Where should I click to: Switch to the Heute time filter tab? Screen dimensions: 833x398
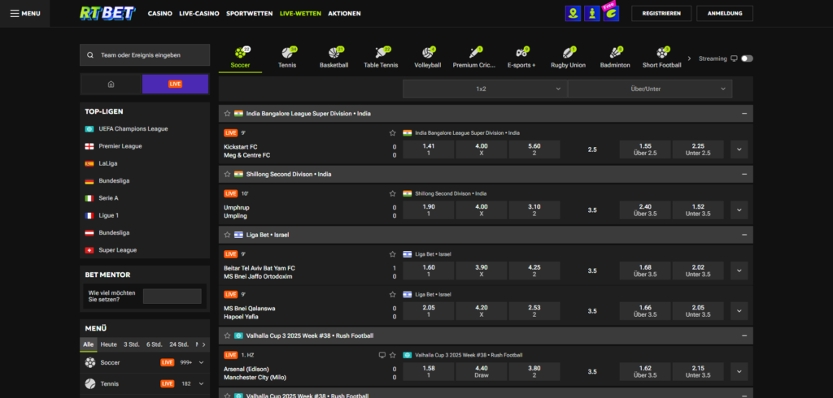(x=109, y=344)
